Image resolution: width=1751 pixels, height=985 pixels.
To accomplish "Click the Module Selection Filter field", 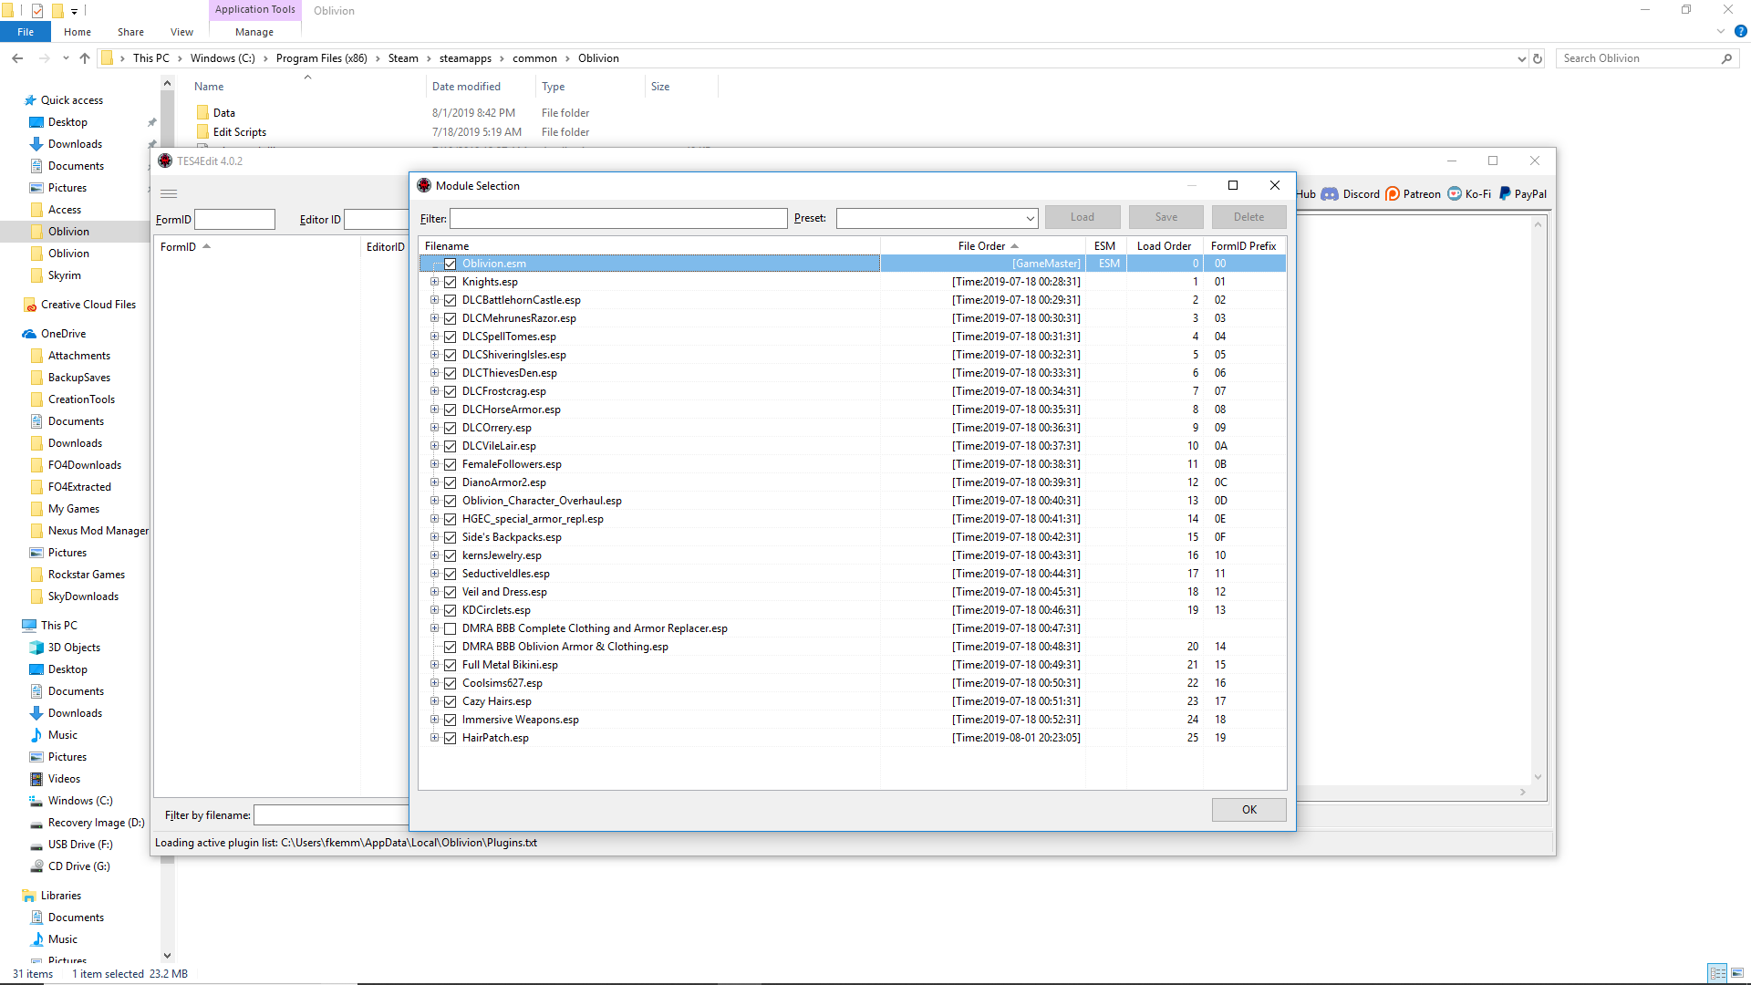I will tap(618, 219).
